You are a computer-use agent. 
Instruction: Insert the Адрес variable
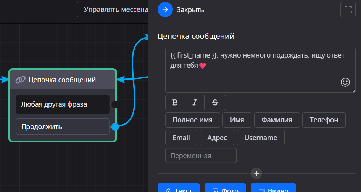click(x=217, y=138)
